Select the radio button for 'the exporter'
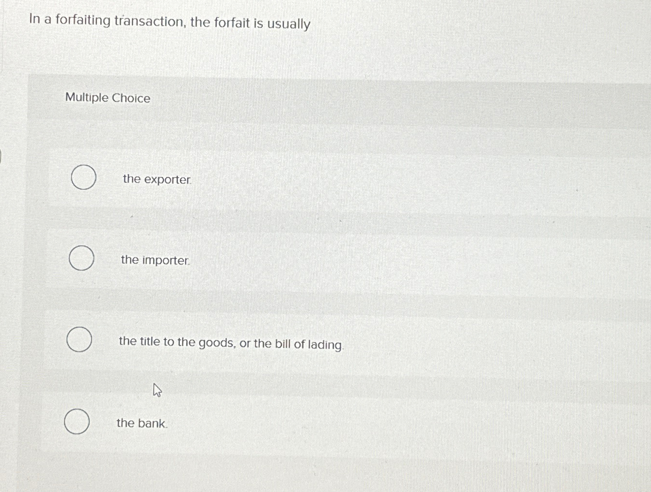651x492 pixels. (83, 177)
